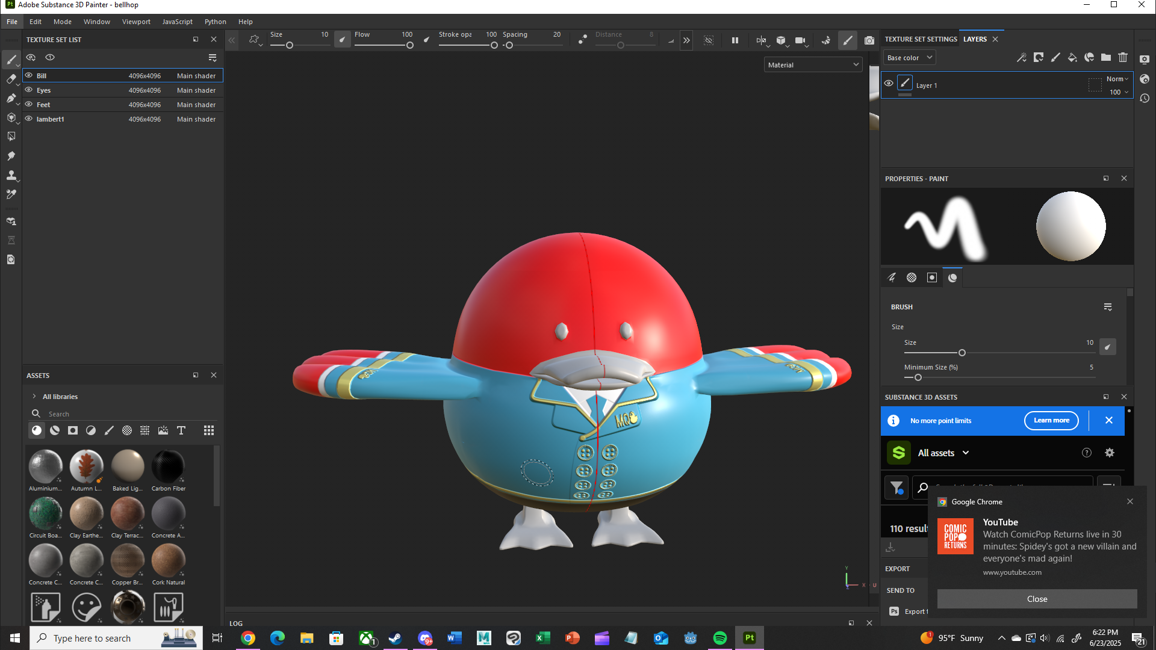This screenshot has height=650, width=1156.
Task: Delete the selected layer with trash icon
Action: (1123, 58)
